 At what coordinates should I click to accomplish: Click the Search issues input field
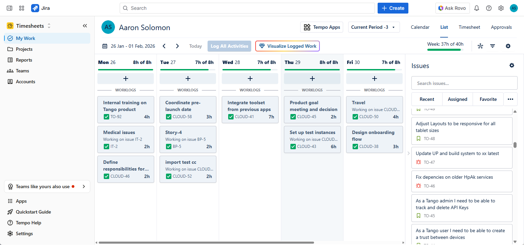pyautogui.click(x=464, y=83)
